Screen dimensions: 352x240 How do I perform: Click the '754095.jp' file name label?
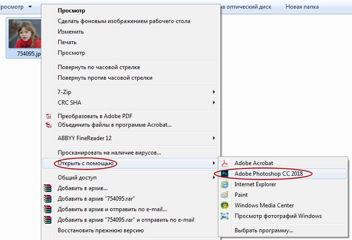click(x=29, y=54)
